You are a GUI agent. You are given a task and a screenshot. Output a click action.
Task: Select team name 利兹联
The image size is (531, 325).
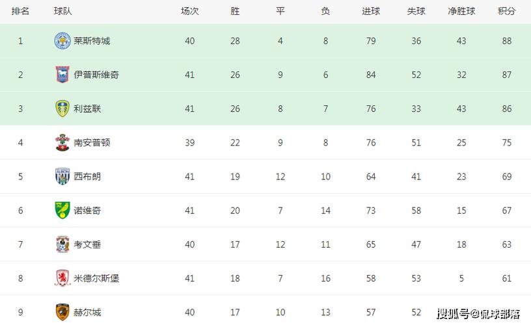coord(87,109)
